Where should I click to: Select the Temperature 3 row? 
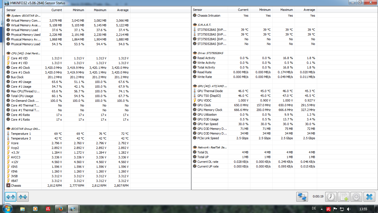click(68, 138)
